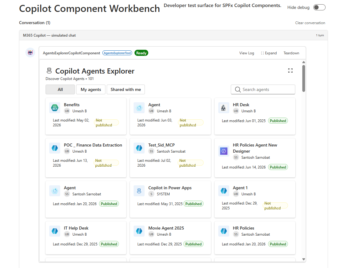
Task: Click the IT Help Desk agent icon
Action: (55, 231)
